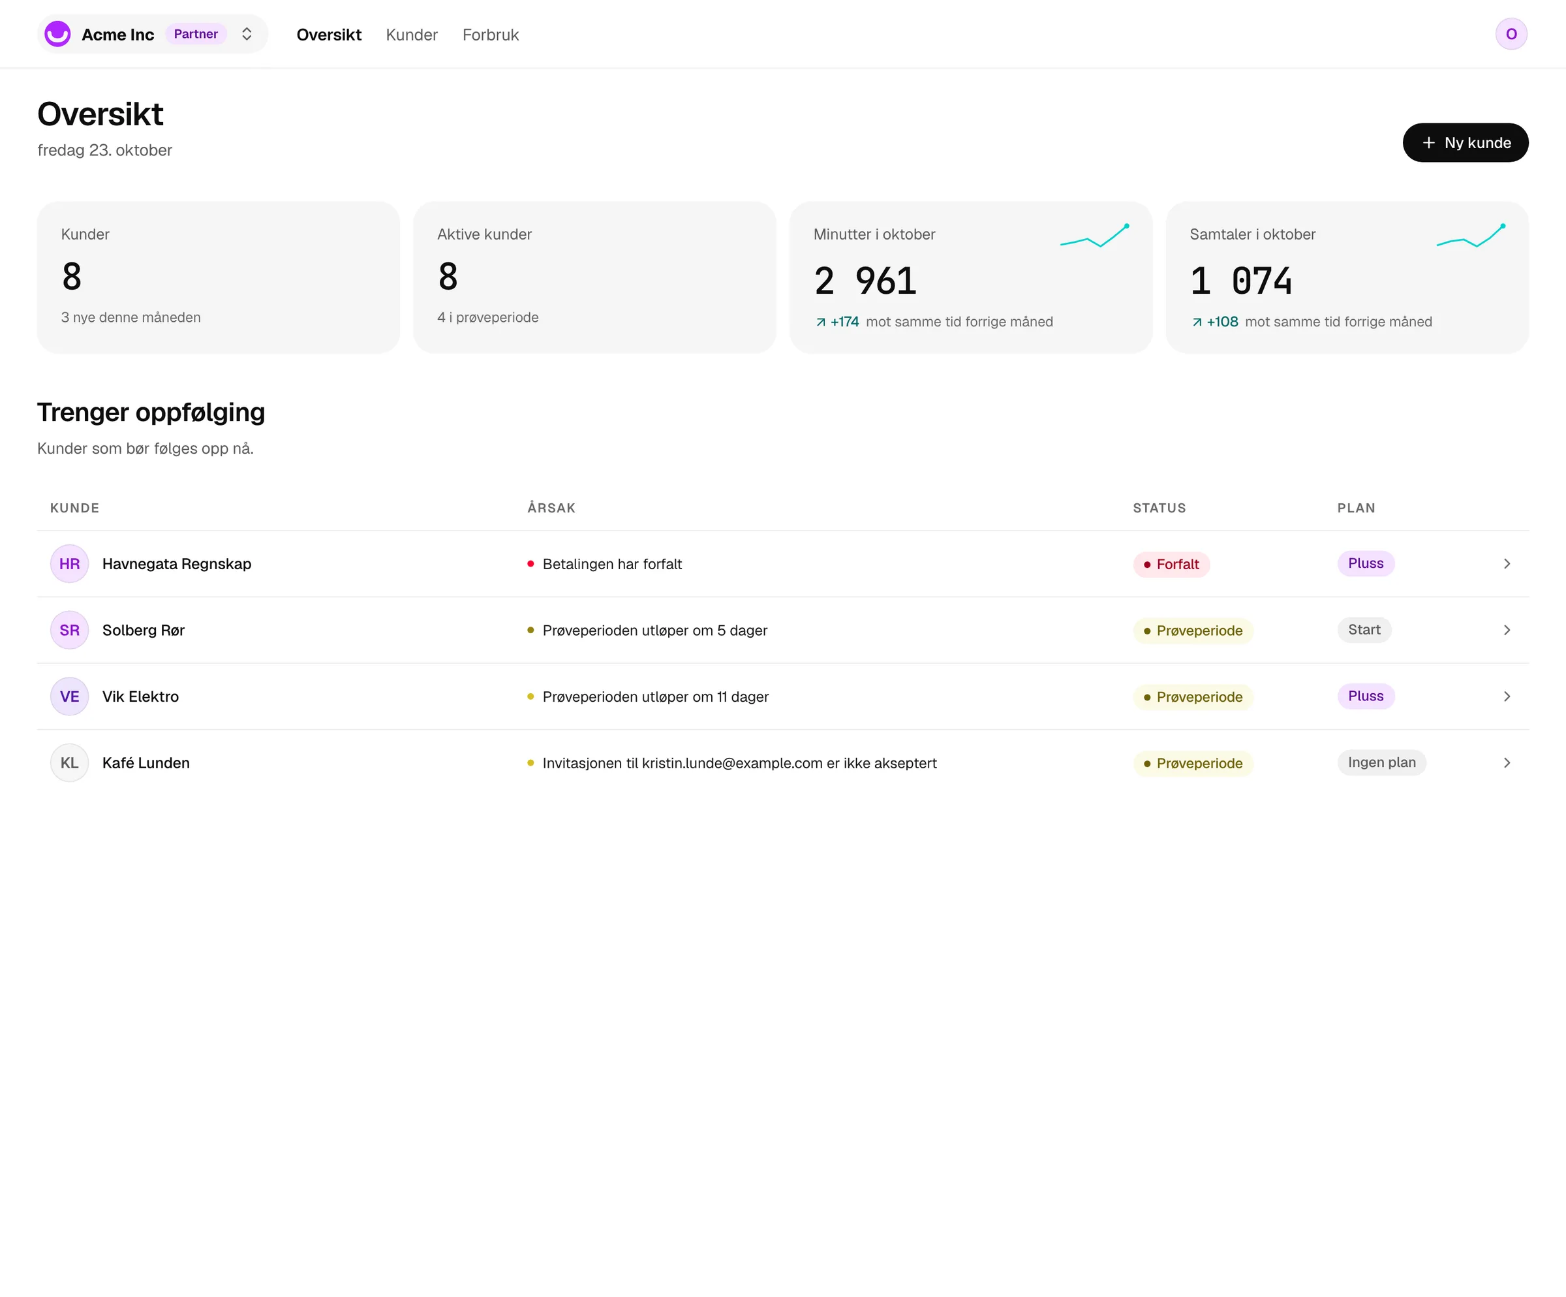Click Kafé Lunden's Prøveperiode status badge
Screen dimensions: 1566x1297
coord(1193,764)
